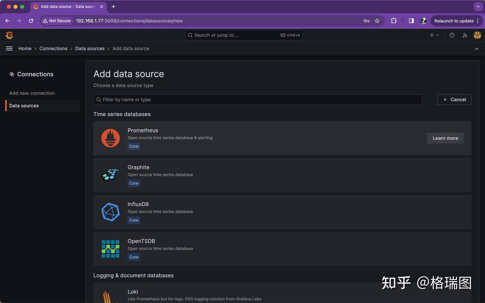Image resolution: width=485 pixels, height=303 pixels.
Task: Select Data sources in sidebar
Action: point(24,106)
